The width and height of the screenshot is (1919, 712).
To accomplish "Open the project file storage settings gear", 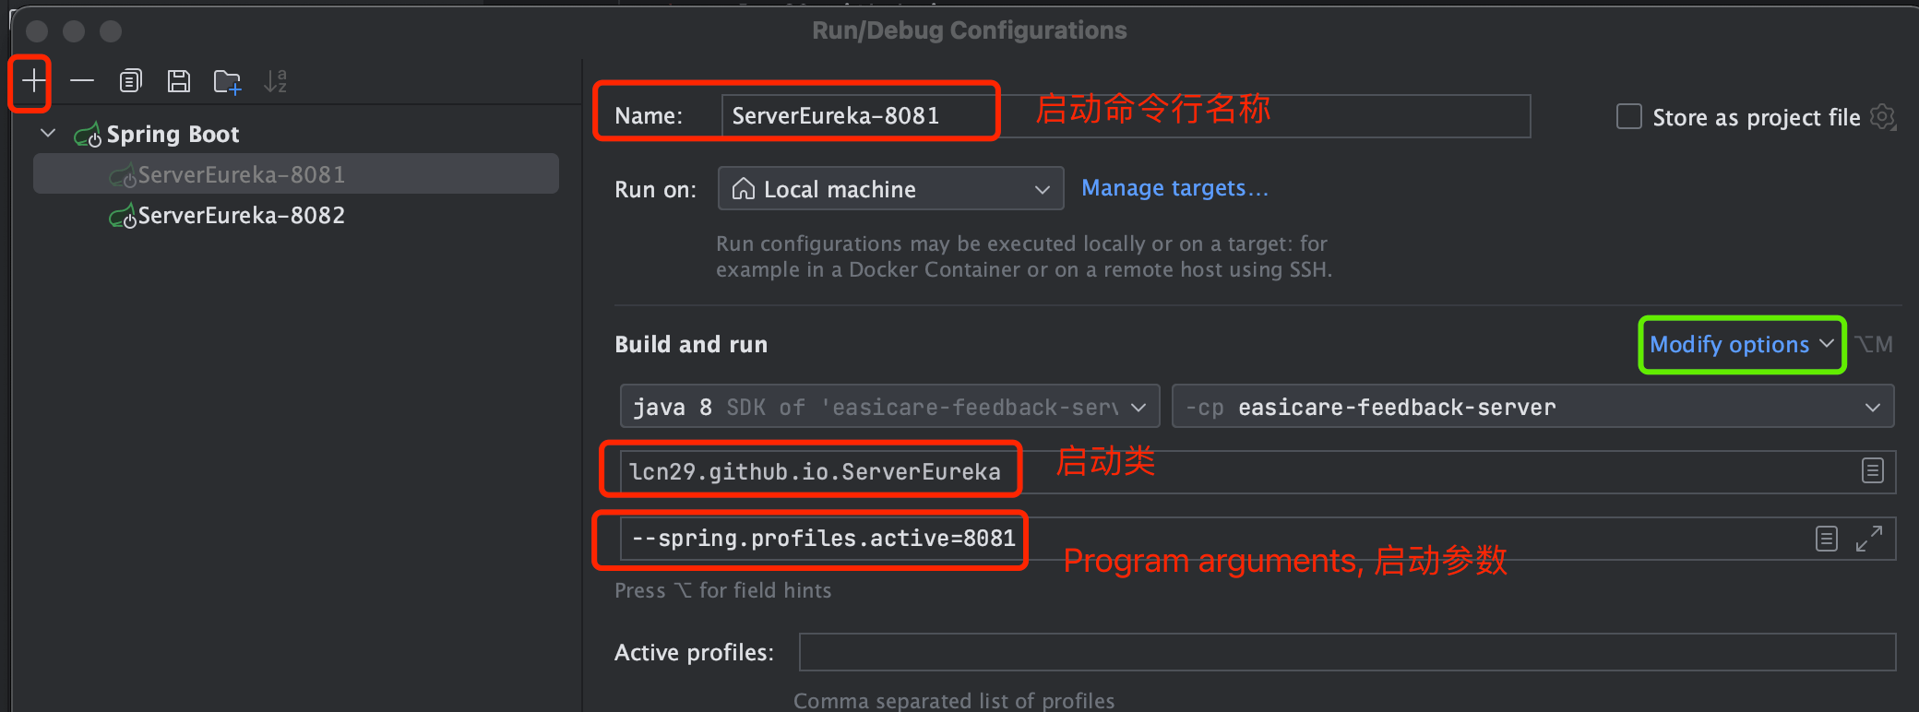I will pyautogui.click(x=1882, y=117).
